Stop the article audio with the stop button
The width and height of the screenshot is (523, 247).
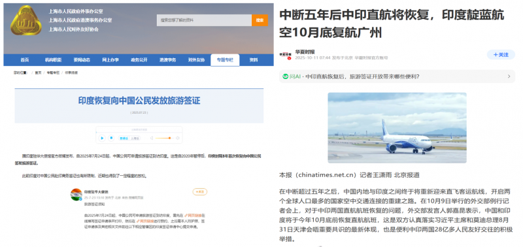point(111,138)
